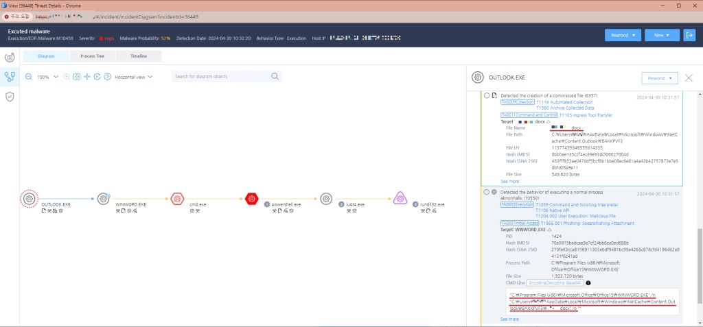Click the exit arrow icon in header
Image resolution: width=703 pixels, height=327 pixels.
tap(689, 36)
